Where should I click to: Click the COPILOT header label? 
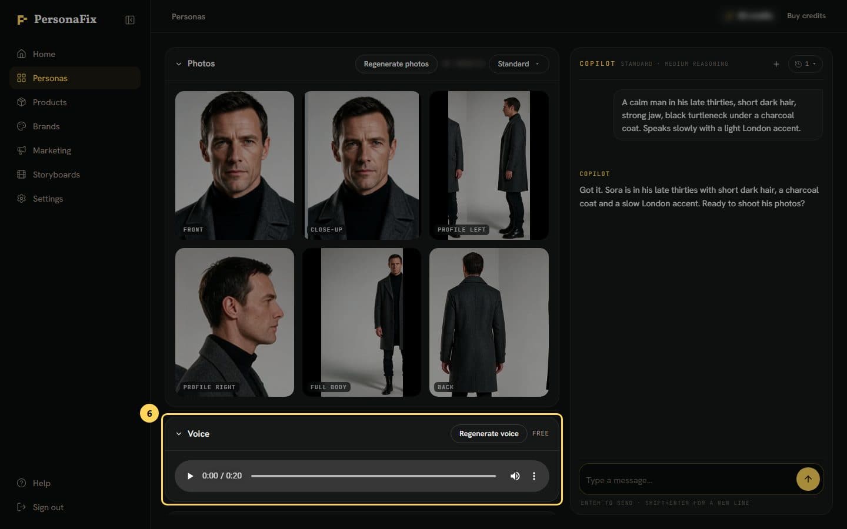[x=597, y=63]
